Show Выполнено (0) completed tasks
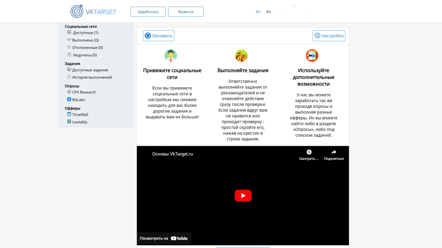442x248 pixels. pyautogui.click(x=85, y=40)
